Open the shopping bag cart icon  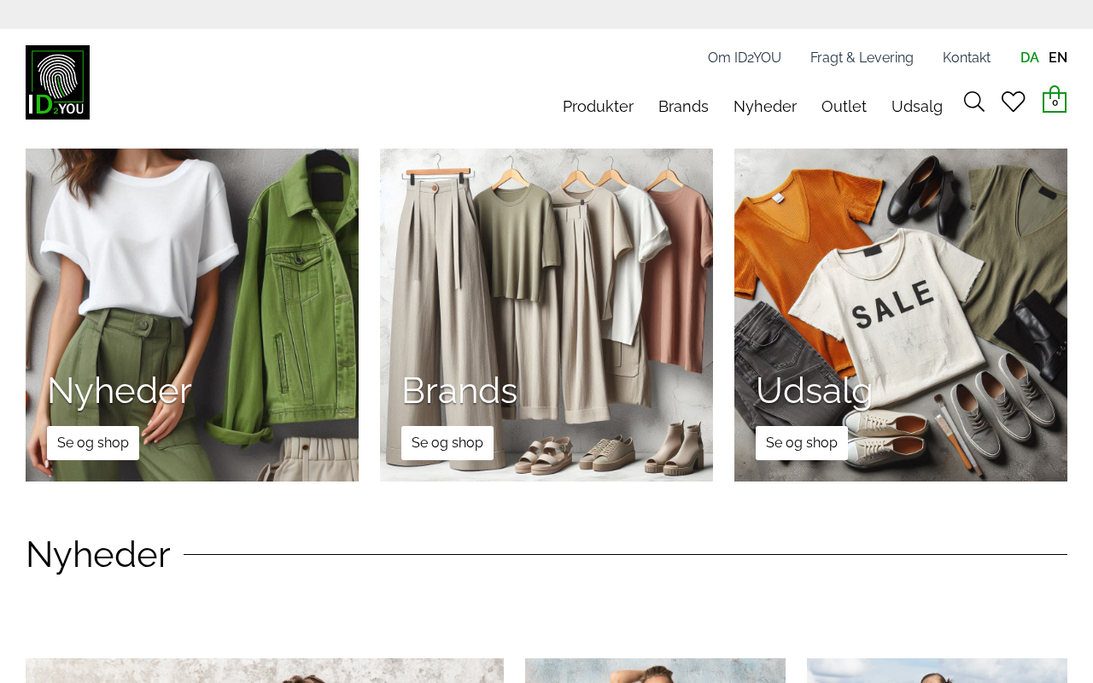pyautogui.click(x=1055, y=99)
